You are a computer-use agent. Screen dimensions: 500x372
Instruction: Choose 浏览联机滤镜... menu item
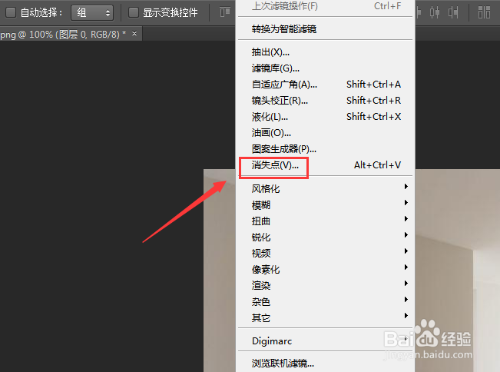tap(325, 364)
